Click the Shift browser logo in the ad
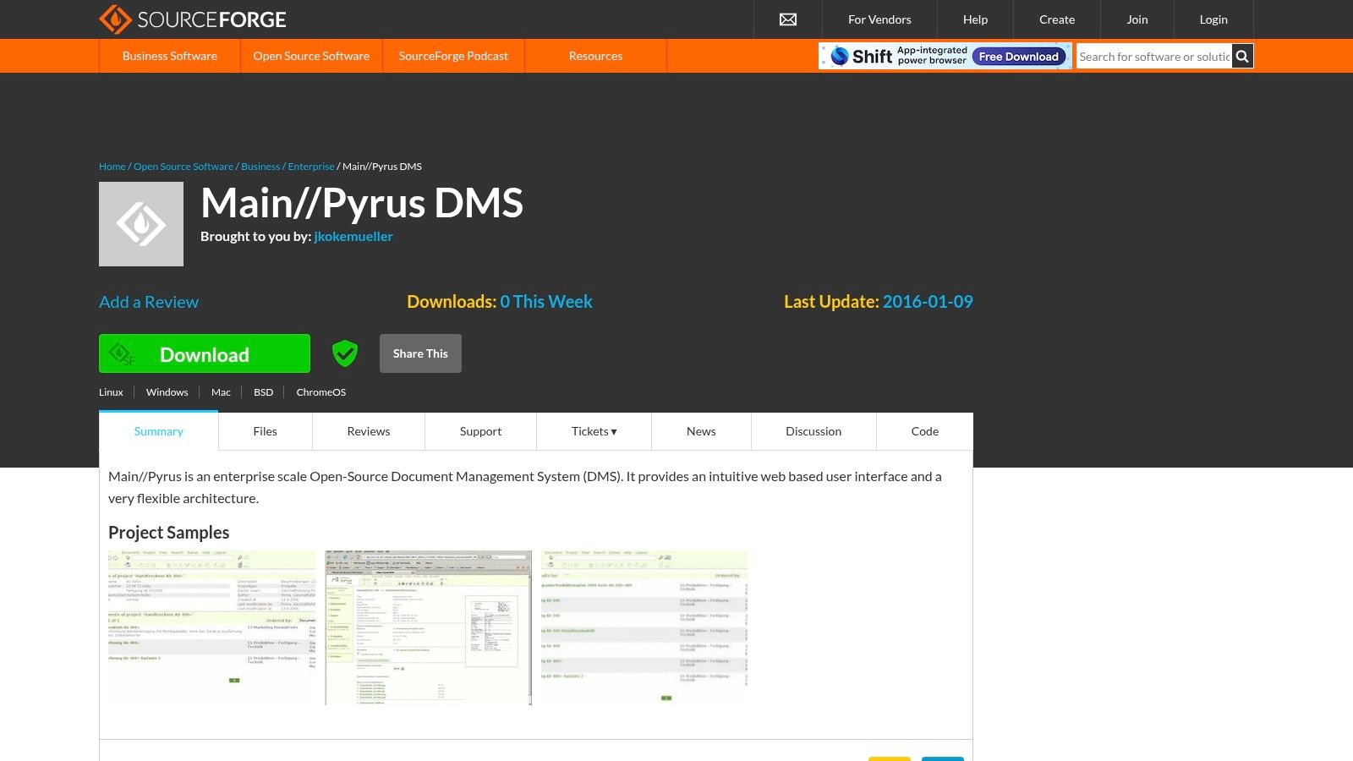Viewport: 1353px width, 761px height. [862, 56]
